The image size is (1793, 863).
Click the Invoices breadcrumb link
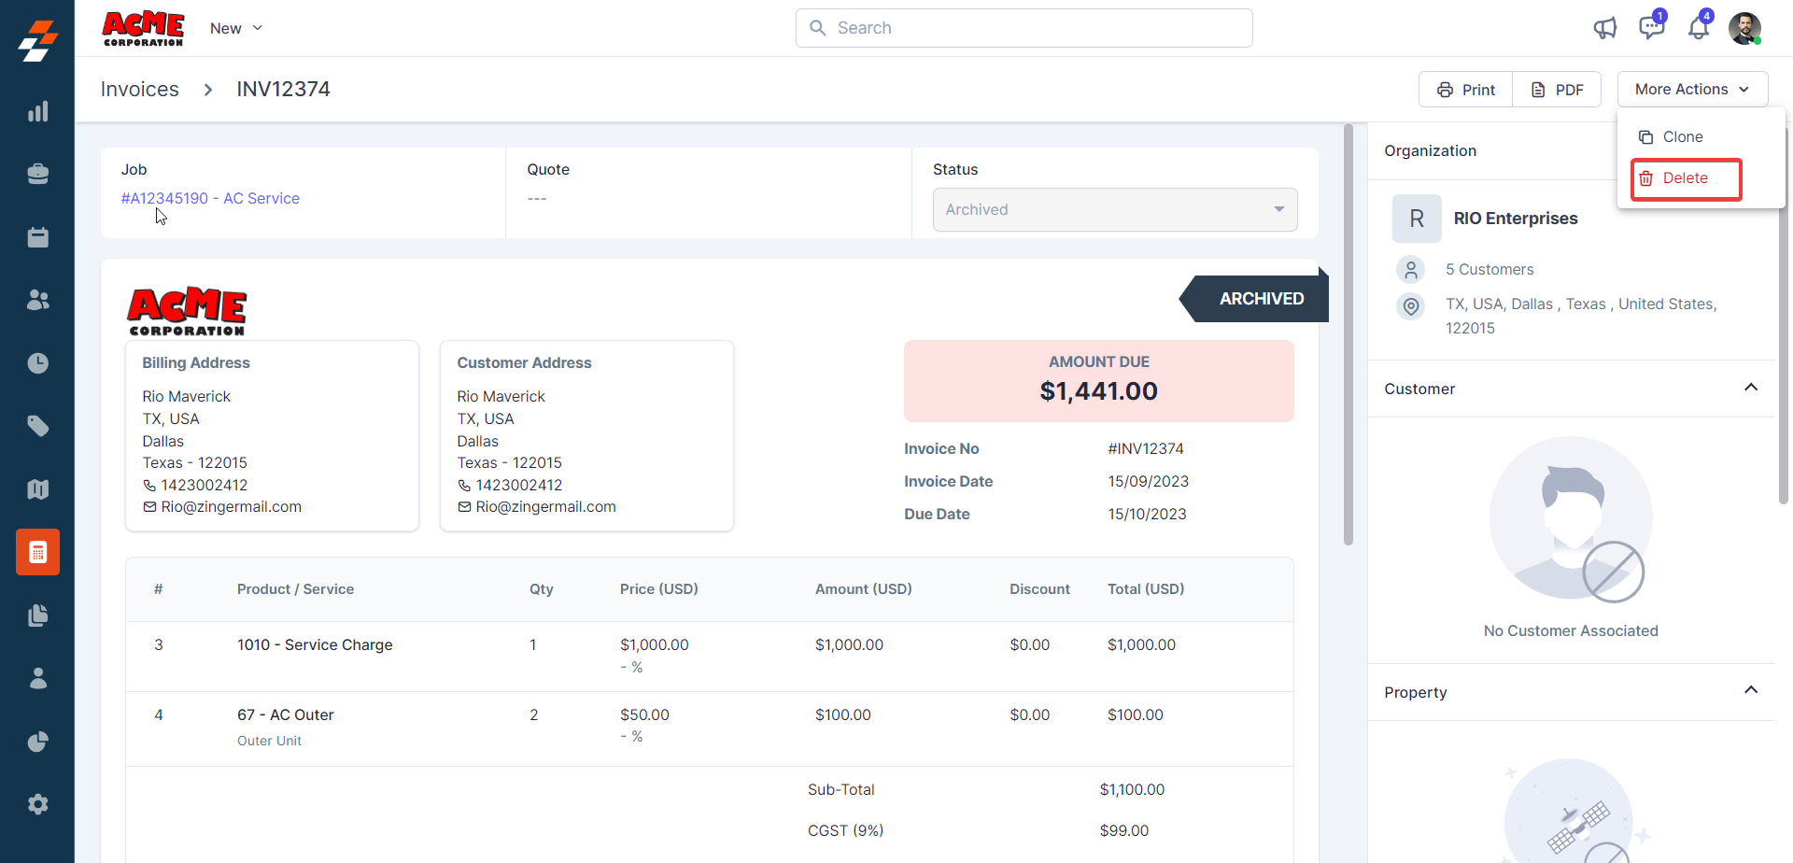(x=139, y=90)
